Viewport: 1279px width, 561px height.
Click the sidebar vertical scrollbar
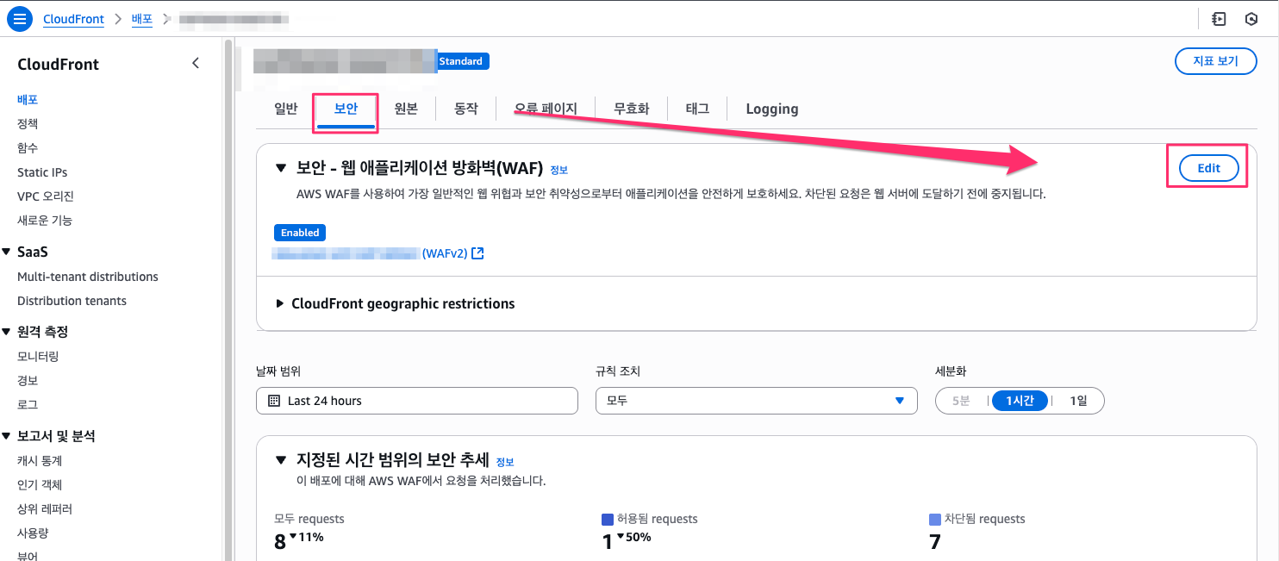tap(228, 299)
